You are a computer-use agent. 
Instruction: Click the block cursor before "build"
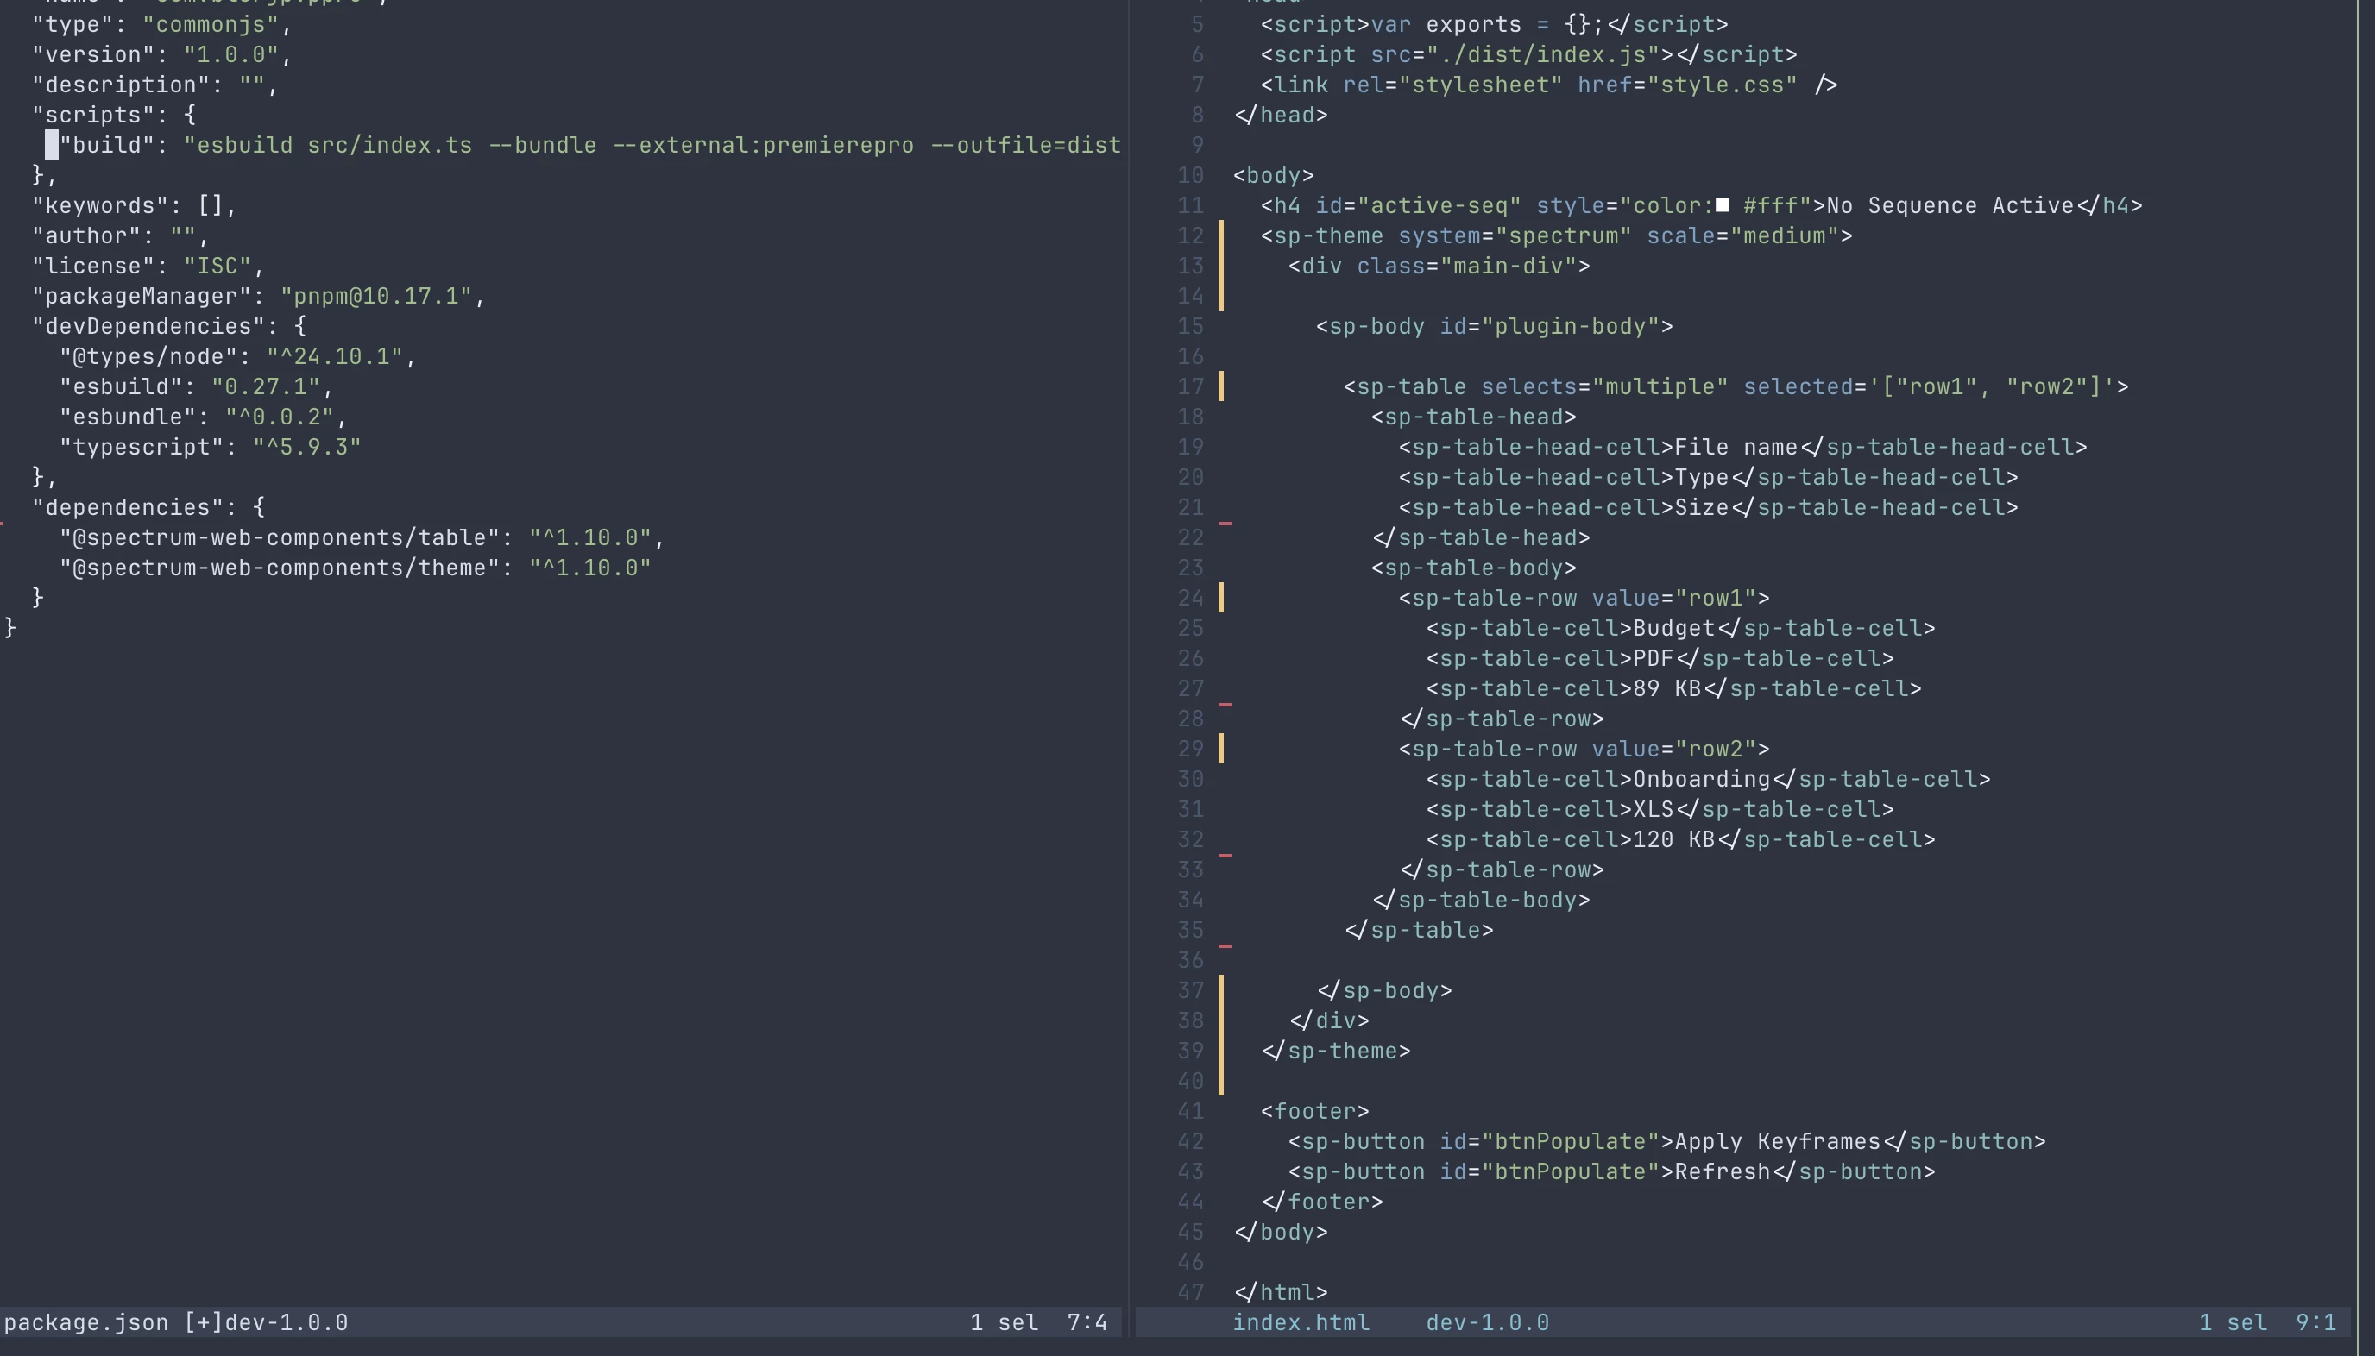click(52, 144)
